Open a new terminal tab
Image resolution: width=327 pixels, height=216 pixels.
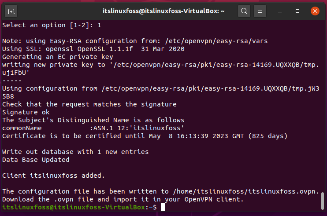[11, 11]
